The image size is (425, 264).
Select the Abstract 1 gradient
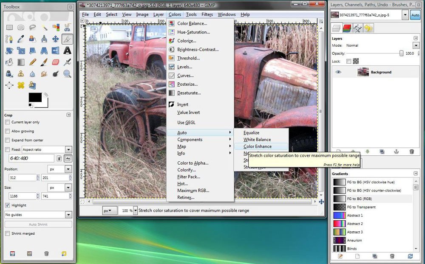tap(372, 215)
